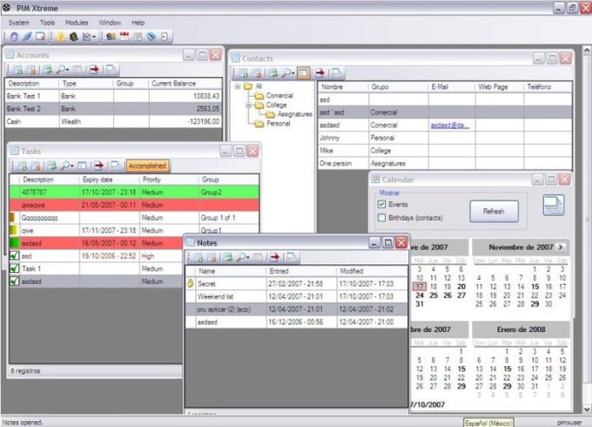Click red arrow export icon in Accounts toolbar
This screenshot has height=427, width=592.
(94, 70)
